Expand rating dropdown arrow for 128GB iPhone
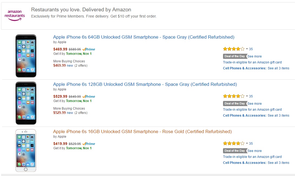Image resolution: width=295 pixels, height=176 pixels. [247, 96]
